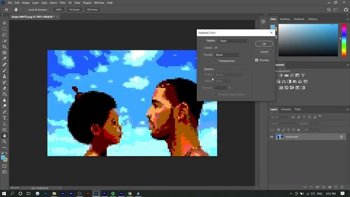
Task: Add a Brightness/Contrast adjustment
Action: point(281,76)
